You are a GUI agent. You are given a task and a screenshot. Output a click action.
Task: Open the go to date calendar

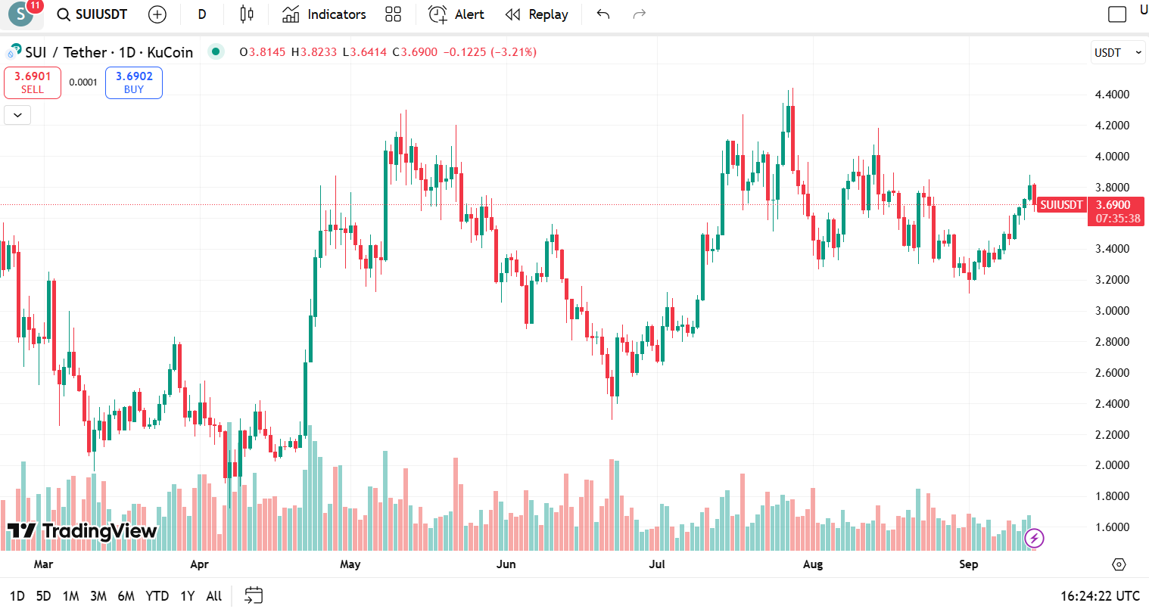click(254, 595)
